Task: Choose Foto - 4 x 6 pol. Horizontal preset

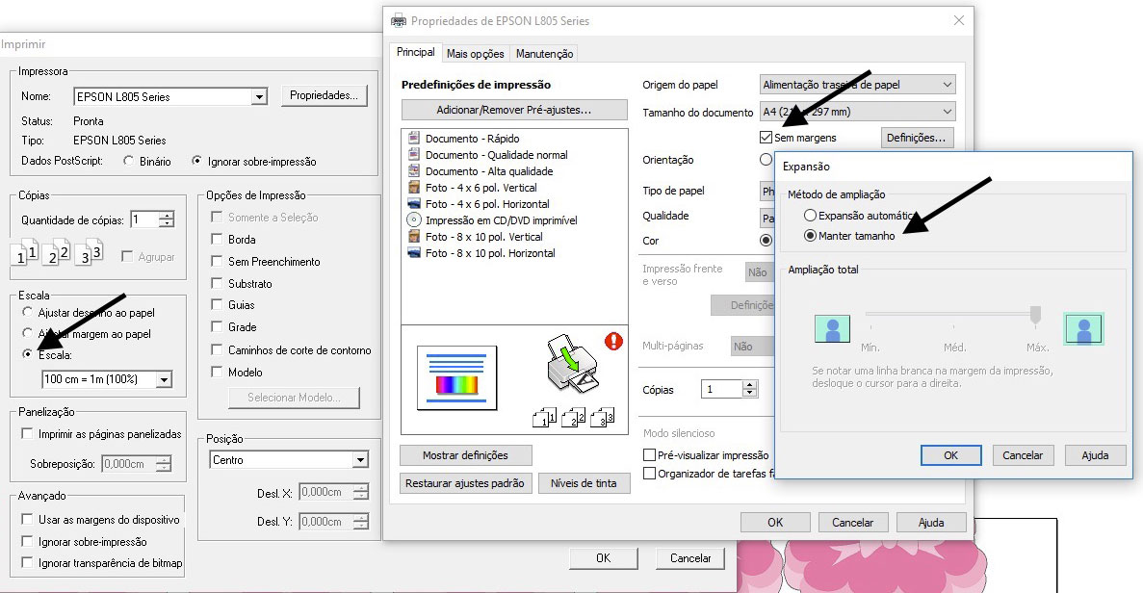Action: click(479, 204)
